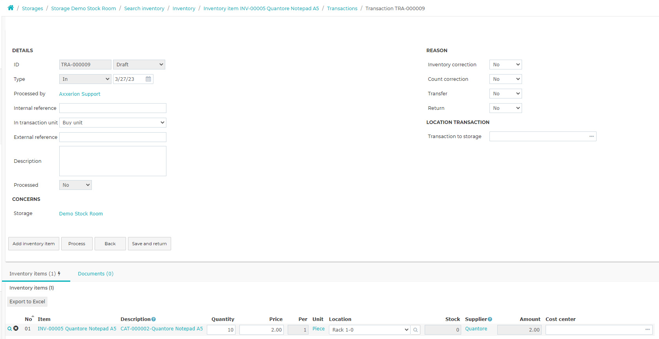This screenshot has width=659, height=339.
Task: Switch to the Documents (0) tab
Action: click(96, 273)
